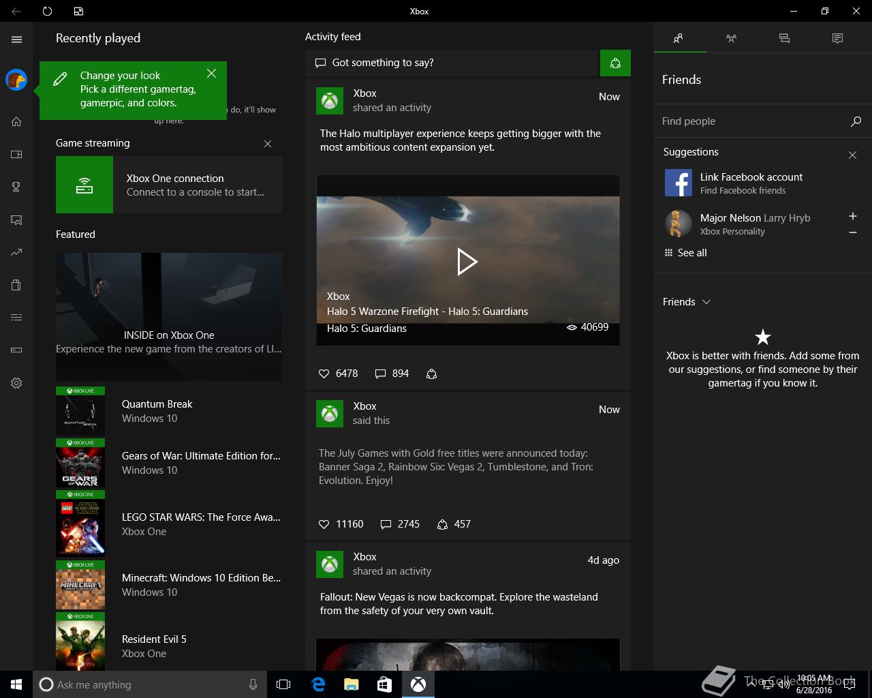Open Task View on taskbar

[283, 684]
